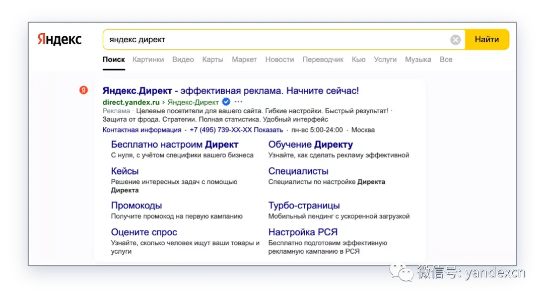
Task: Switch to the Картинки tab
Action: point(148,59)
